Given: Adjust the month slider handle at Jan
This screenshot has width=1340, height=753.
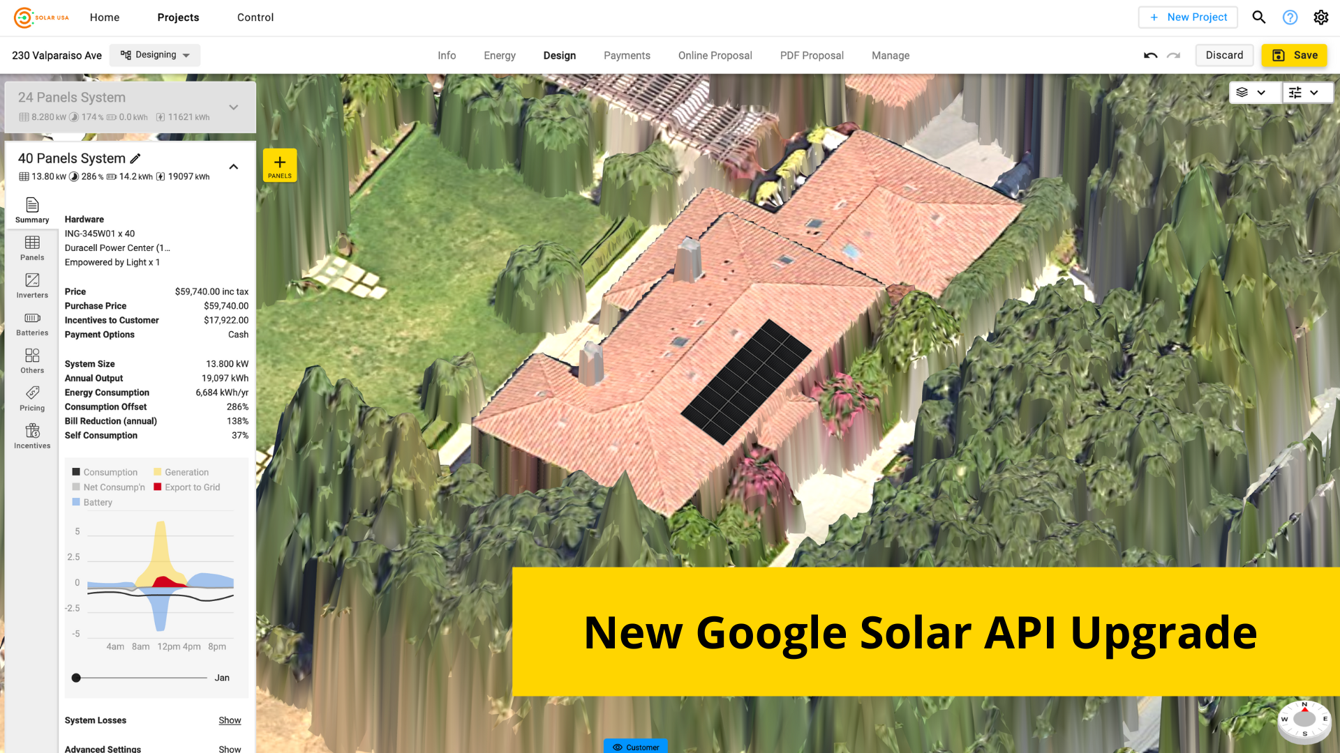Looking at the screenshot, I should click(76, 678).
